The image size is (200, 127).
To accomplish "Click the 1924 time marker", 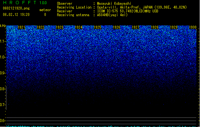I will tap(79, 27).
